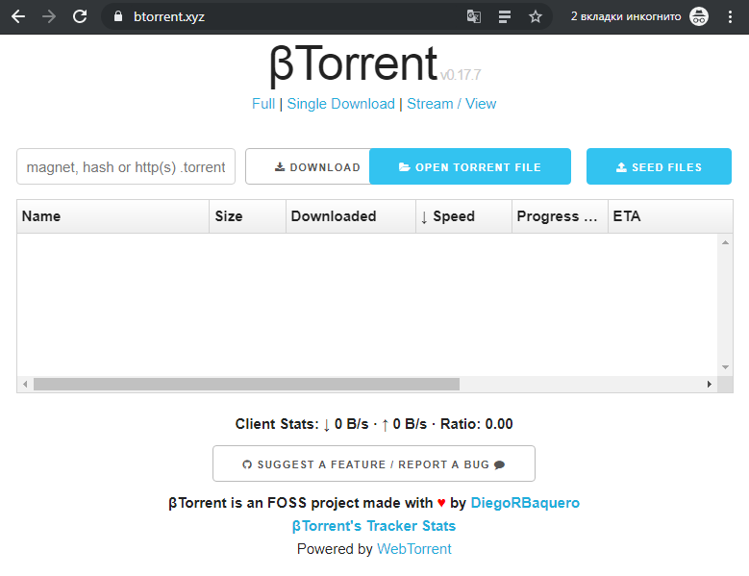Focus the magnet, hash or torrent input
749x576 pixels.
(x=126, y=166)
